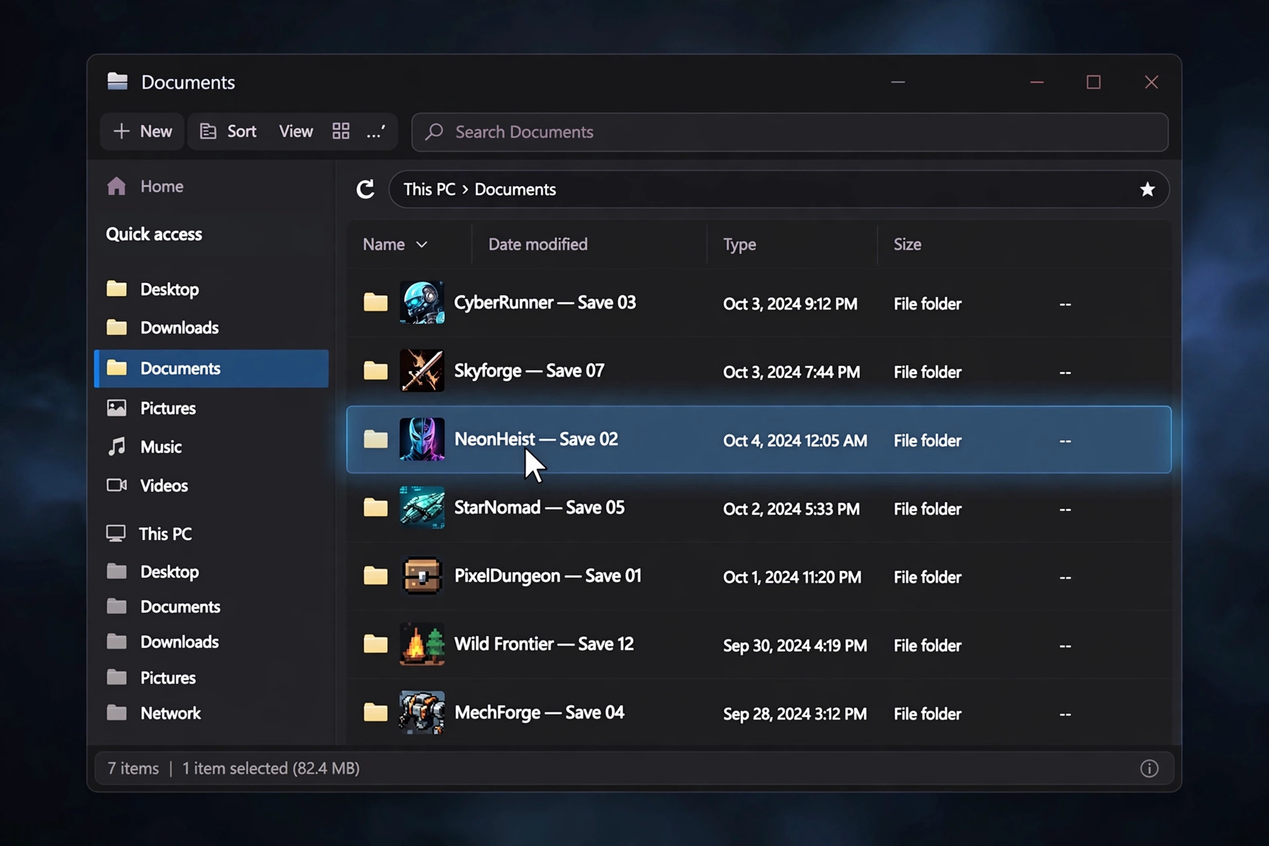Sort by the Type column header

pyautogui.click(x=740, y=245)
